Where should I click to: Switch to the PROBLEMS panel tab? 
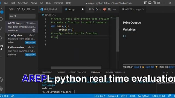47,72
